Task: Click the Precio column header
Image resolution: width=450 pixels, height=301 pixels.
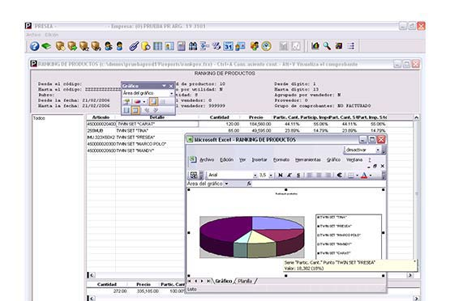Action: tap(256, 117)
